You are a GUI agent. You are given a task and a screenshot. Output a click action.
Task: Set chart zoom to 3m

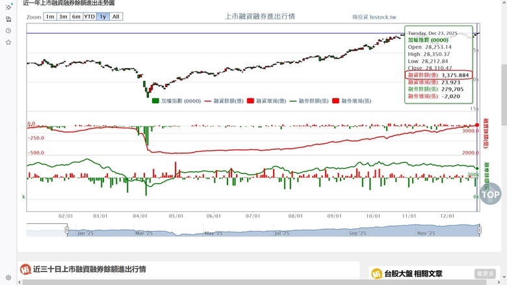(63, 16)
